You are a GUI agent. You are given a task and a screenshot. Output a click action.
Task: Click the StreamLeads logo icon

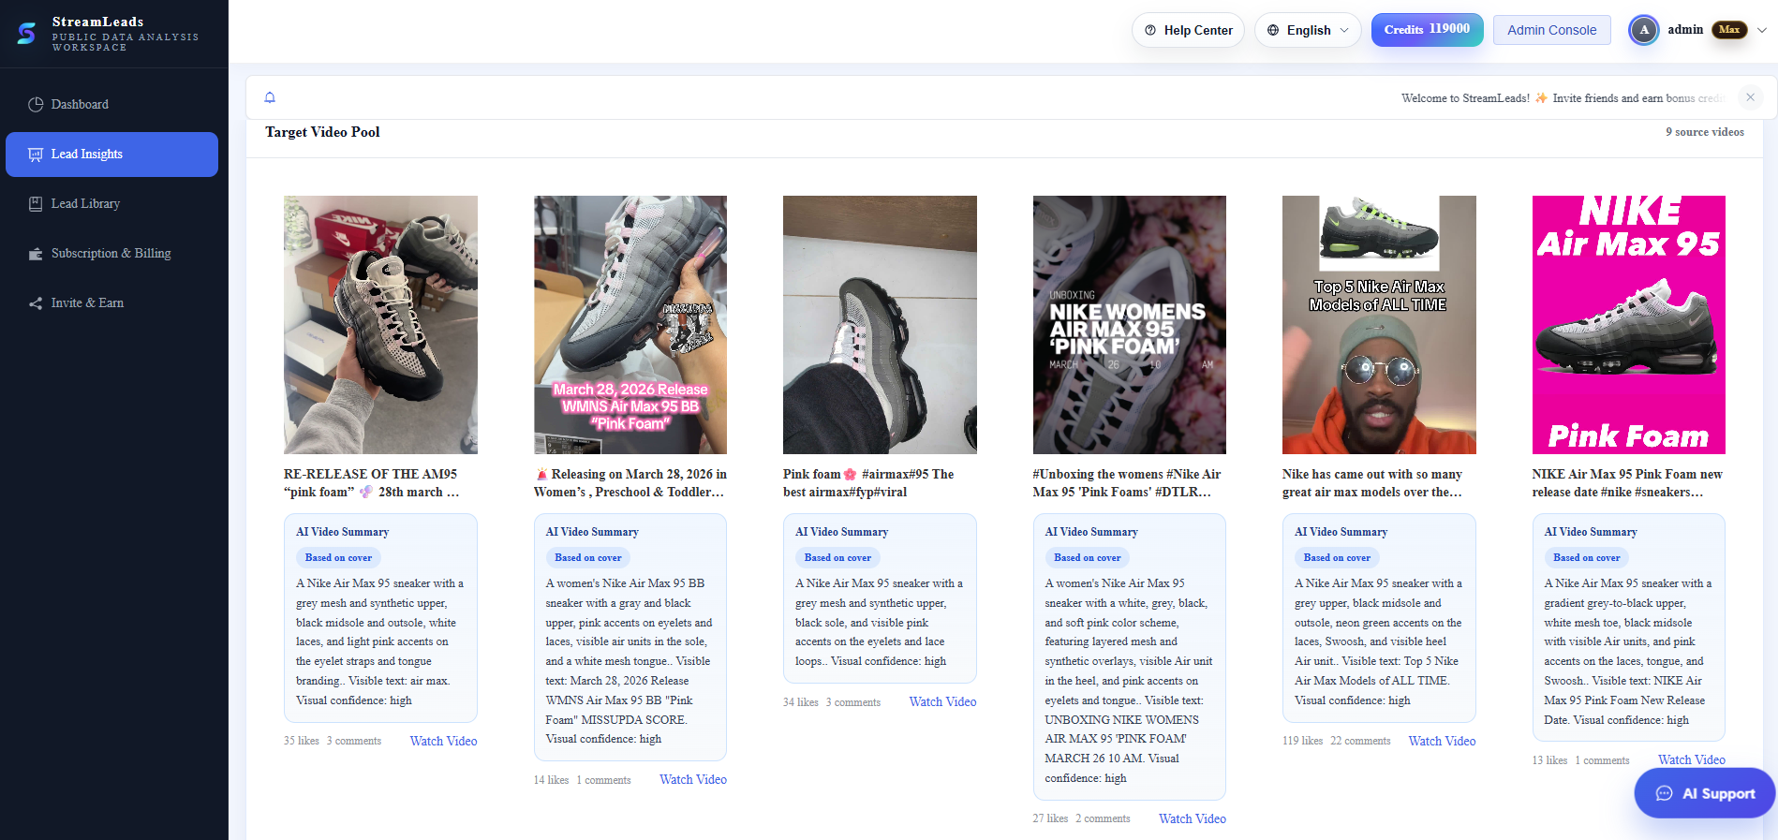point(26,34)
